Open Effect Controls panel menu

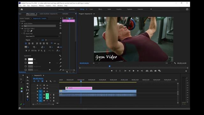coord(37,14)
